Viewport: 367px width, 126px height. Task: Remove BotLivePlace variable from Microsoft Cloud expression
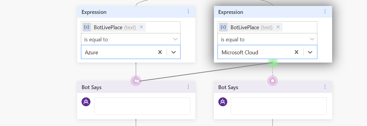click(x=278, y=27)
